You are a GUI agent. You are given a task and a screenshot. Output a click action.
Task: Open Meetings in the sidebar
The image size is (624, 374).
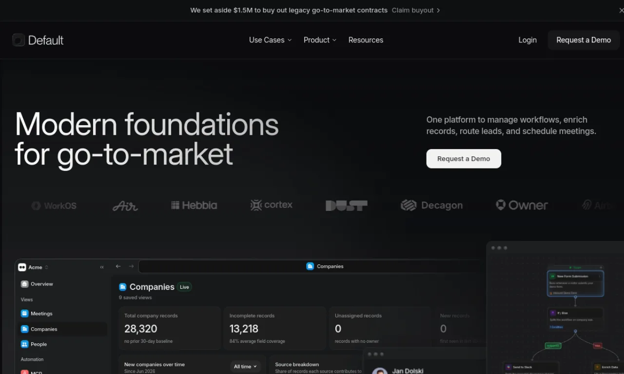(x=62, y=314)
